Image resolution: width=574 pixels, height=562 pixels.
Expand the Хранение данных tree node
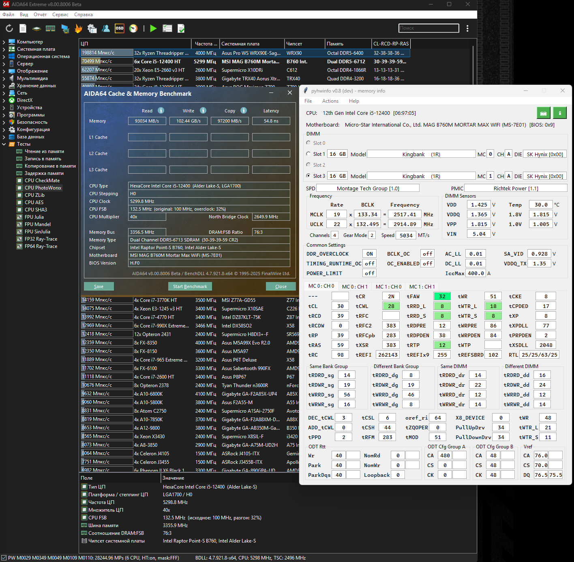(4, 86)
